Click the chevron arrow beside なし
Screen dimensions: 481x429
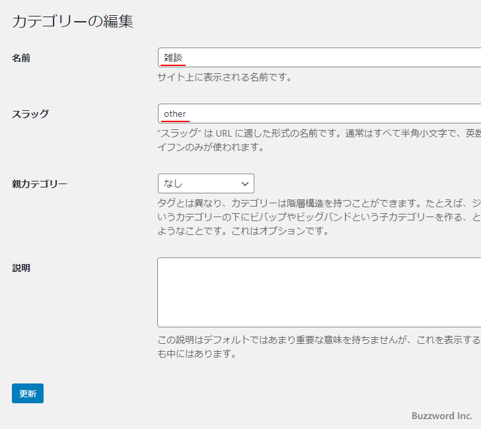(x=245, y=183)
